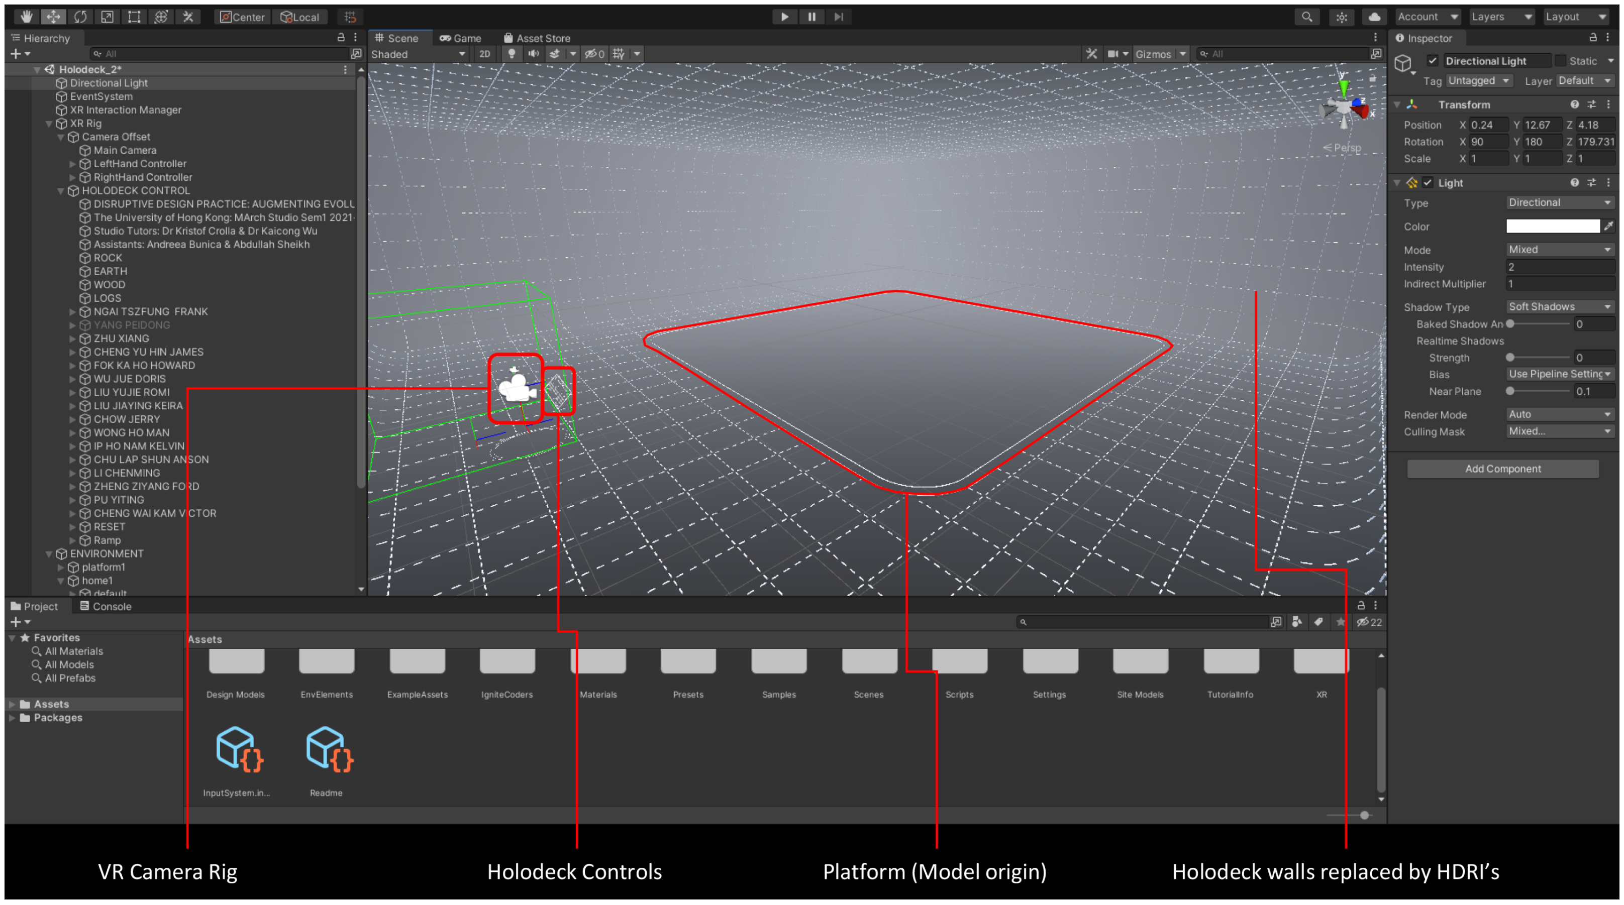Pick color with eyedropper icon
Image resolution: width=1624 pixels, height=905 pixels.
point(1609,225)
